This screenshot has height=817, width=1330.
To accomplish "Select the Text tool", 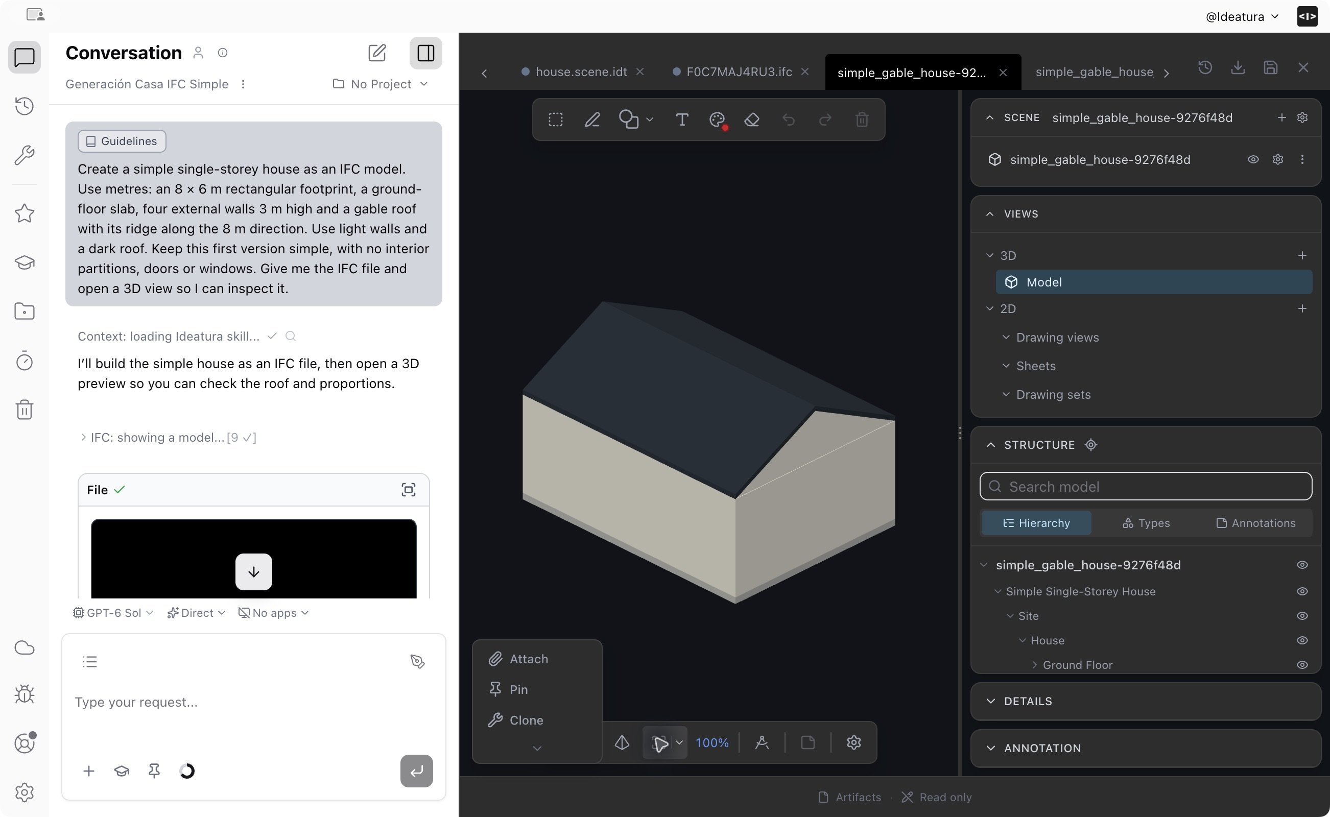I will [x=682, y=119].
